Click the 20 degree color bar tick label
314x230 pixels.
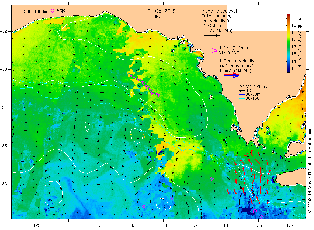pyautogui.click(x=293, y=18)
